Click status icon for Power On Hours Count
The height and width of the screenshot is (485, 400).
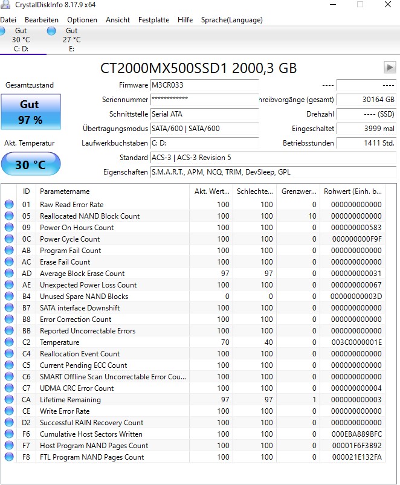[9, 227]
